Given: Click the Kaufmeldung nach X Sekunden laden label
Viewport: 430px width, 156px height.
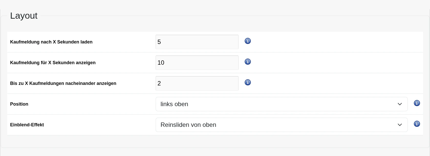Looking at the screenshot, I should 51,42.
